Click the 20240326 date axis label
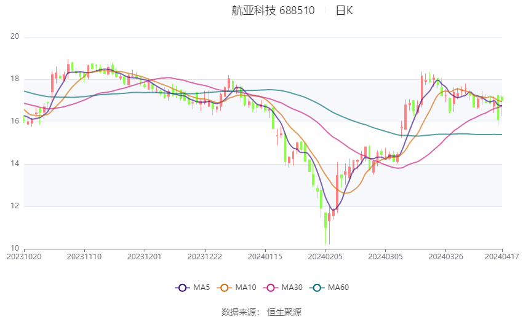The width and height of the screenshot is (523, 317). (x=445, y=257)
